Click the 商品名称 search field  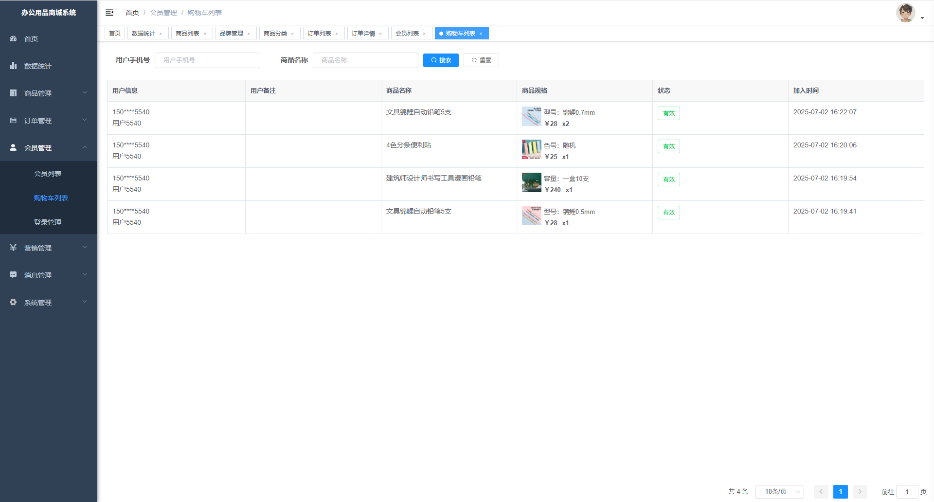click(x=366, y=60)
